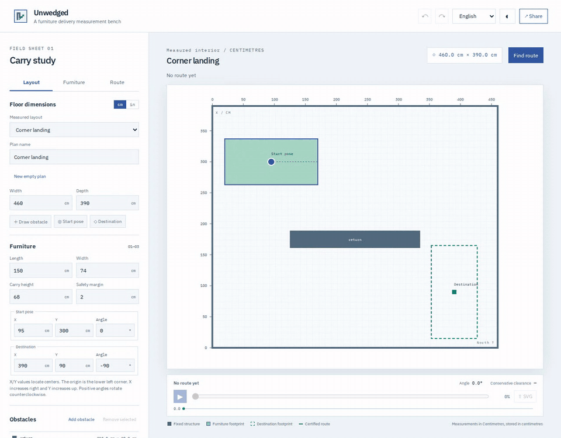Screen dimensions: 561x438
Task: Select the return obstacle on the canvas
Action: coord(355,239)
